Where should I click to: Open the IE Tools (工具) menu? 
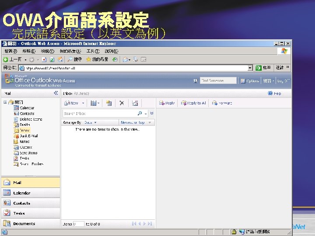[93, 51]
